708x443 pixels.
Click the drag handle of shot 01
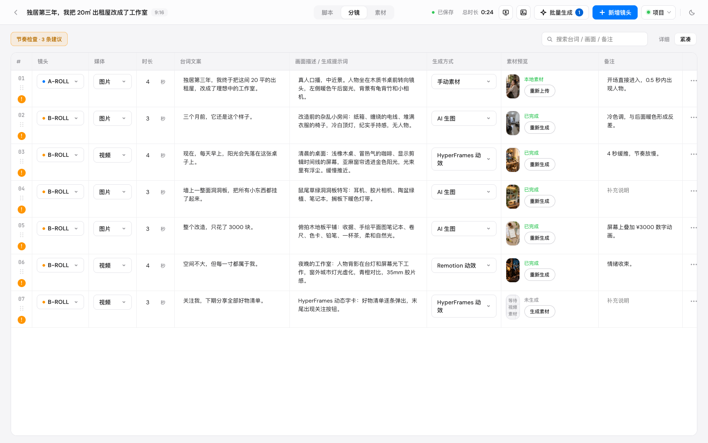point(22,88)
